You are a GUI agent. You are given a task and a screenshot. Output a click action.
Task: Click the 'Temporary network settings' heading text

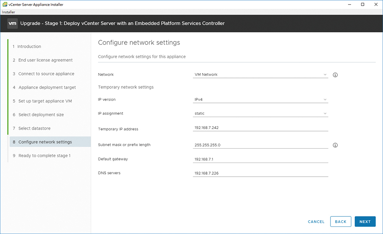tap(126, 87)
